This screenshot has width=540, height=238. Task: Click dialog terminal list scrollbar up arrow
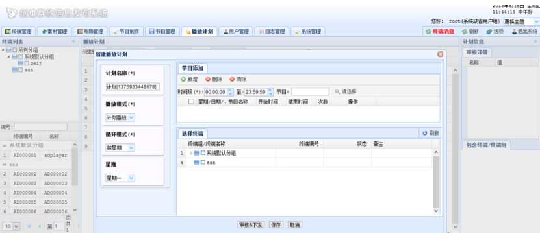click(436, 152)
